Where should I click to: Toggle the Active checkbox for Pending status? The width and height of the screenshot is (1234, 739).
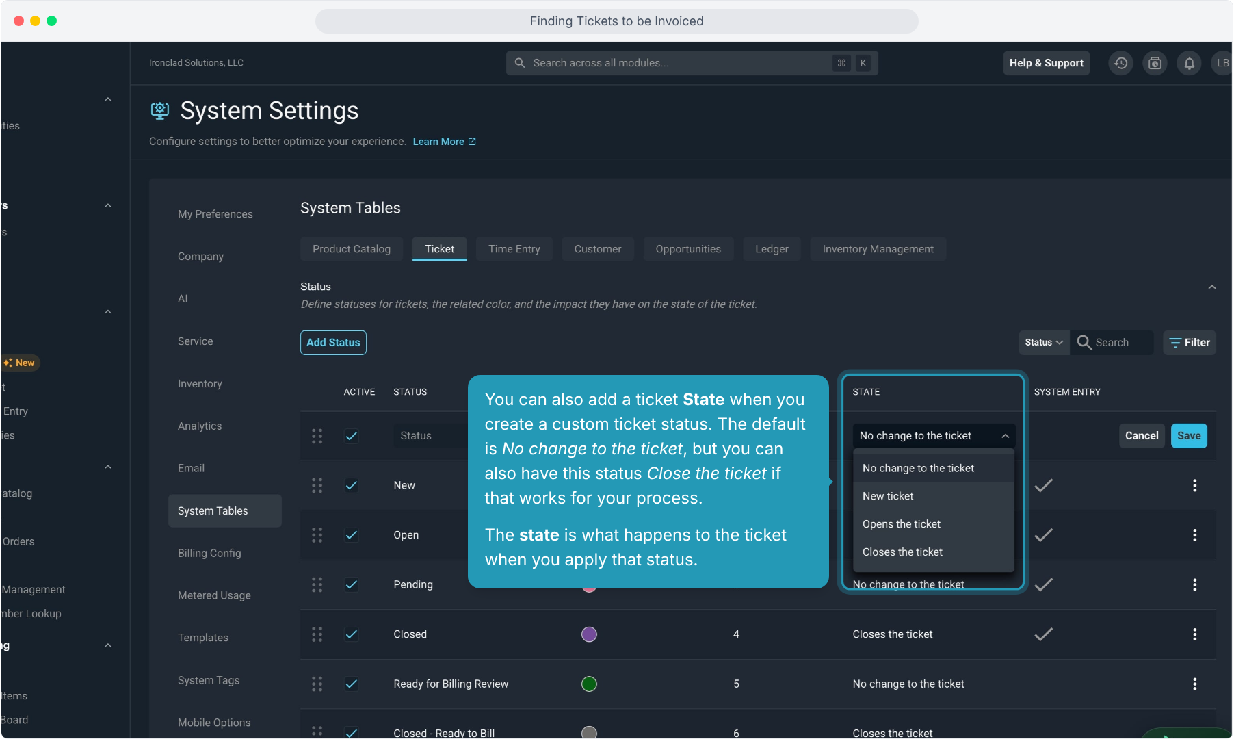point(352,584)
